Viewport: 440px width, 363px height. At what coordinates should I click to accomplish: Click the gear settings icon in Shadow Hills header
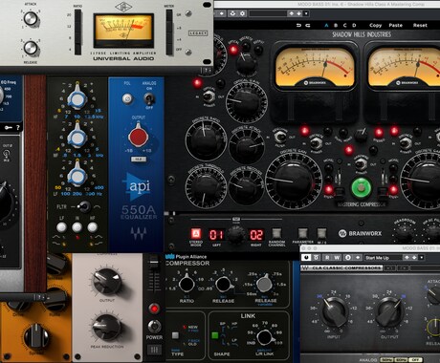[242, 13]
